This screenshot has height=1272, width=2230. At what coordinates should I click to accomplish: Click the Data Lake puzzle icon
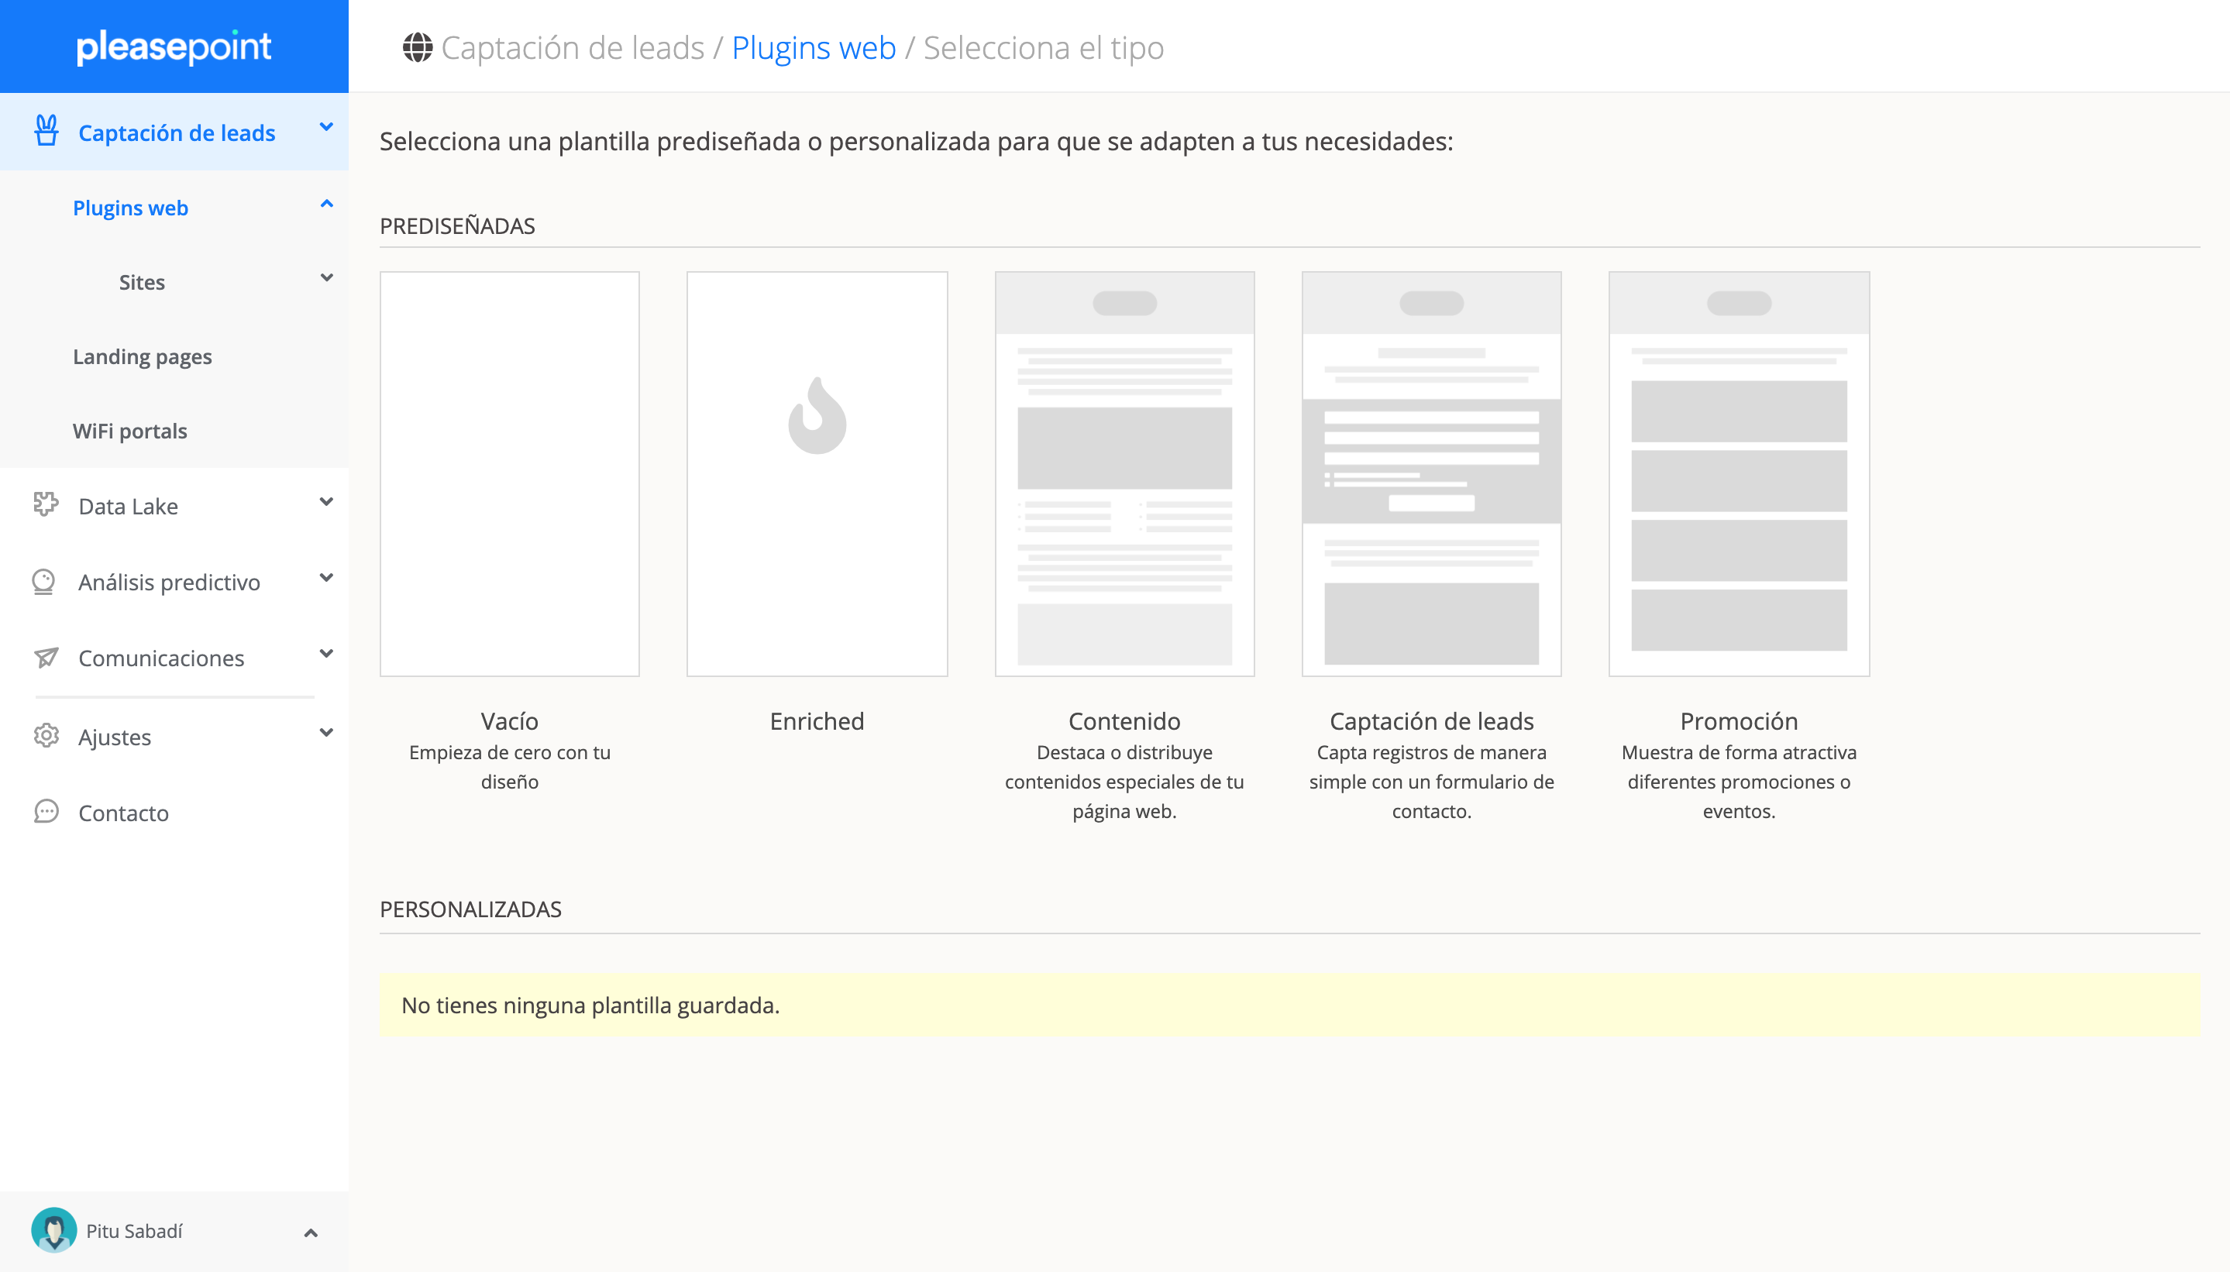click(46, 504)
